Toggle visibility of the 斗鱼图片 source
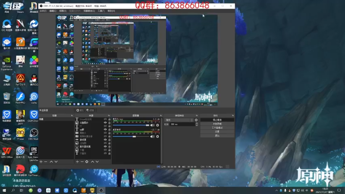The width and height of the screenshot is (345, 194). click(105, 123)
